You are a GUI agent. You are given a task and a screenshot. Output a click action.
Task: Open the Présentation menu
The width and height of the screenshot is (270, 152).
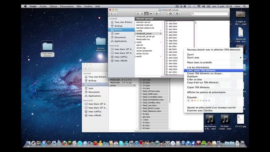[x=67, y=6]
